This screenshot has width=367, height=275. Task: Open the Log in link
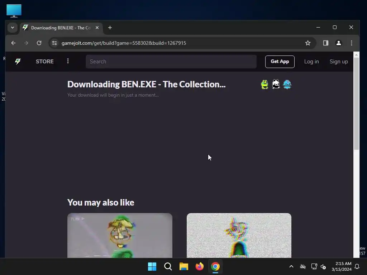pyautogui.click(x=311, y=62)
